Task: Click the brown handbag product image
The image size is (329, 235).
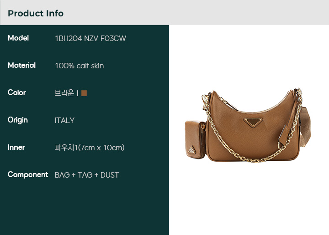Action: coord(248,125)
